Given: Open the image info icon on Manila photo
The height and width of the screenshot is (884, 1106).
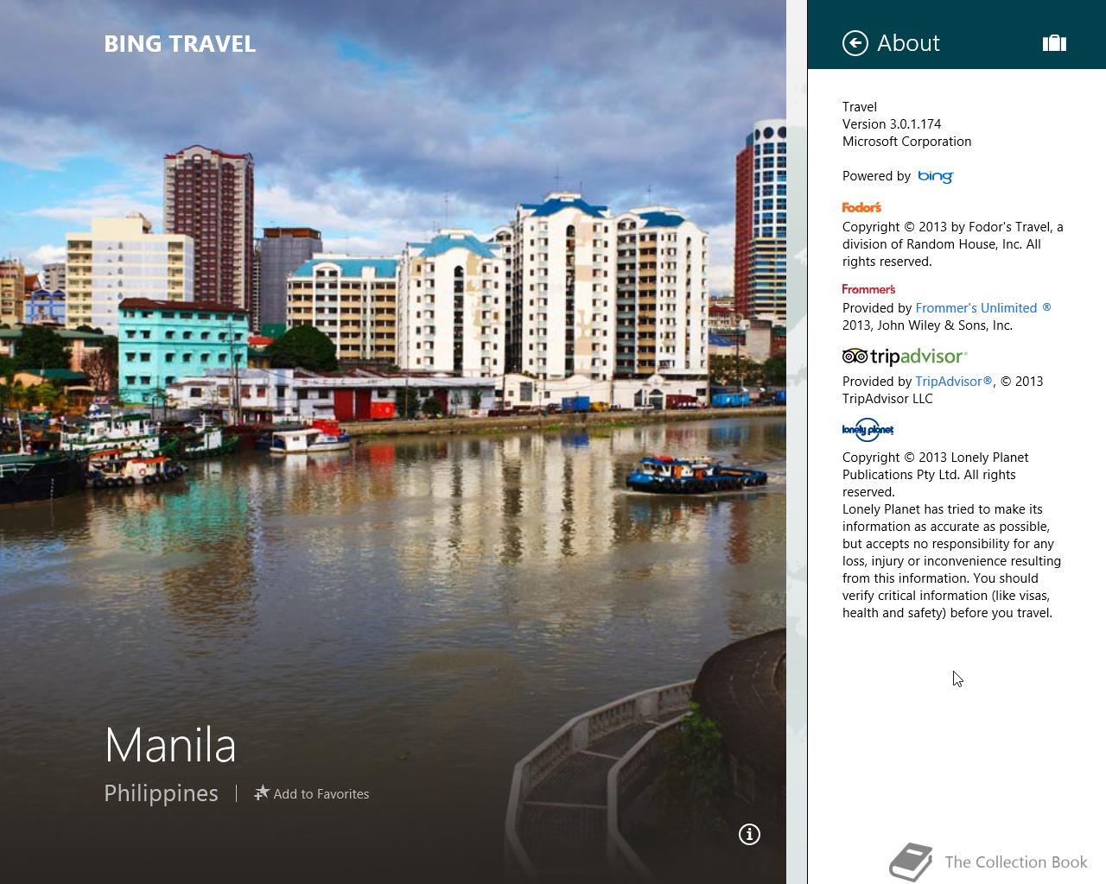Looking at the screenshot, I should point(749,834).
